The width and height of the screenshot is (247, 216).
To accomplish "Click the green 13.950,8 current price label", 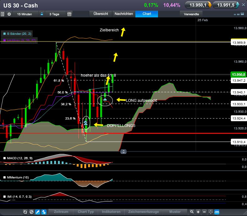I will [239, 74].
